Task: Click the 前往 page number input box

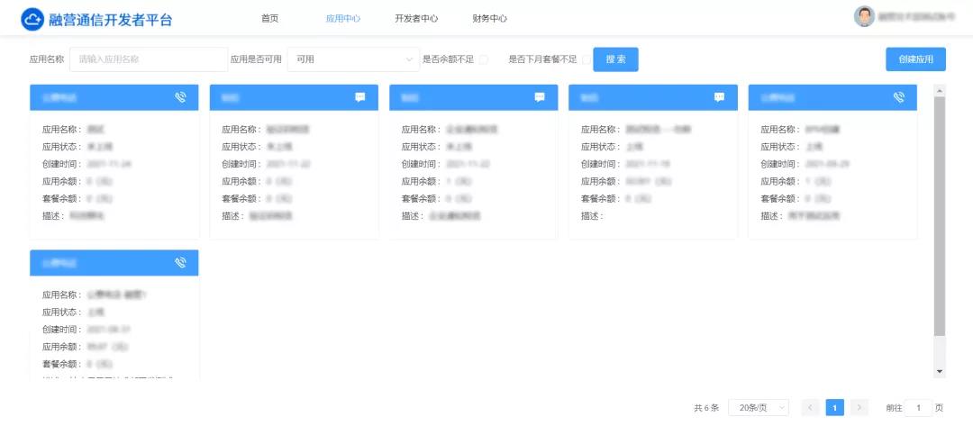Action: pyautogui.click(x=918, y=408)
